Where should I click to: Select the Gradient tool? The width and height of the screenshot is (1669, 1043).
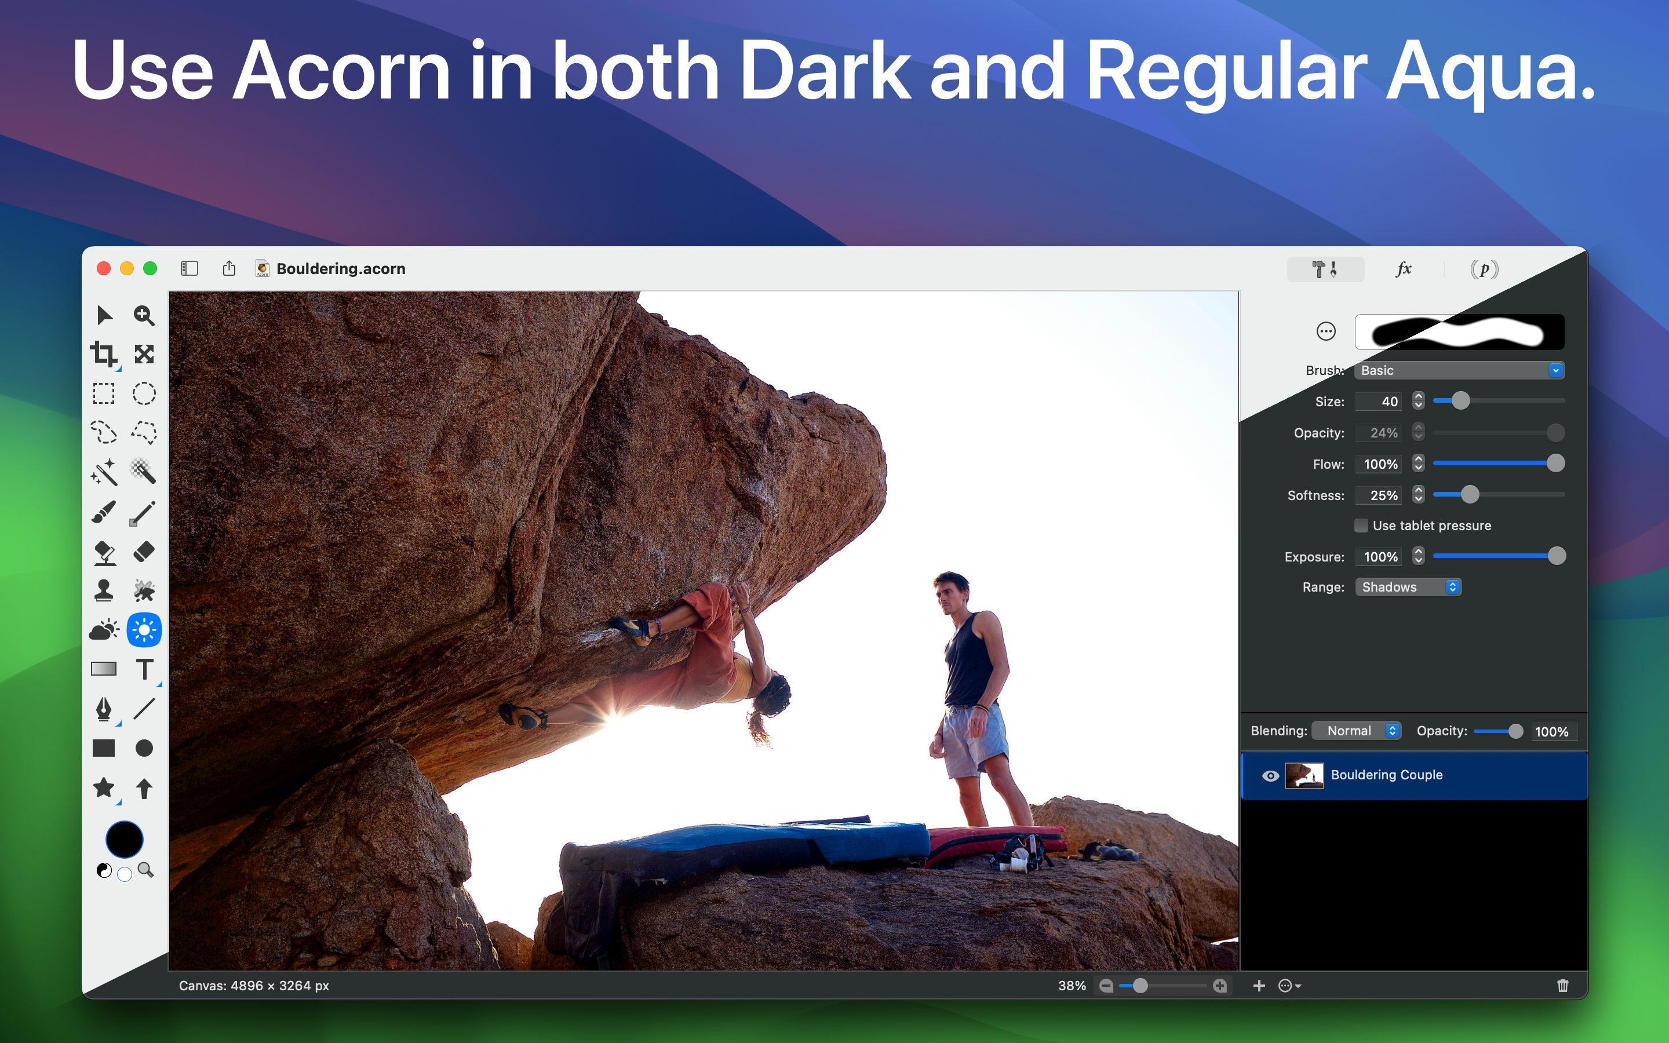104,669
